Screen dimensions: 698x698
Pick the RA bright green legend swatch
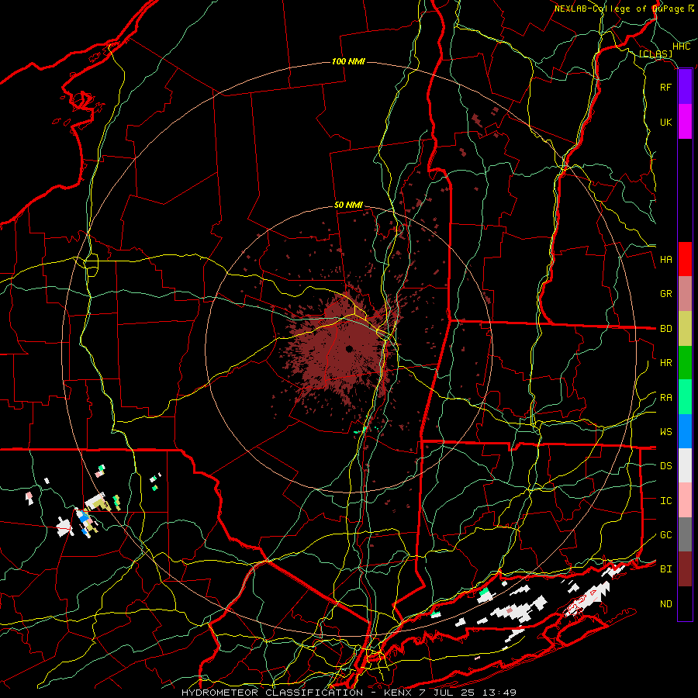click(685, 397)
